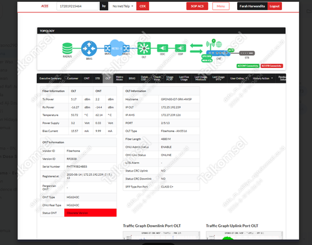
Task: Open the Usage PCRF tab
Action: click(x=170, y=79)
